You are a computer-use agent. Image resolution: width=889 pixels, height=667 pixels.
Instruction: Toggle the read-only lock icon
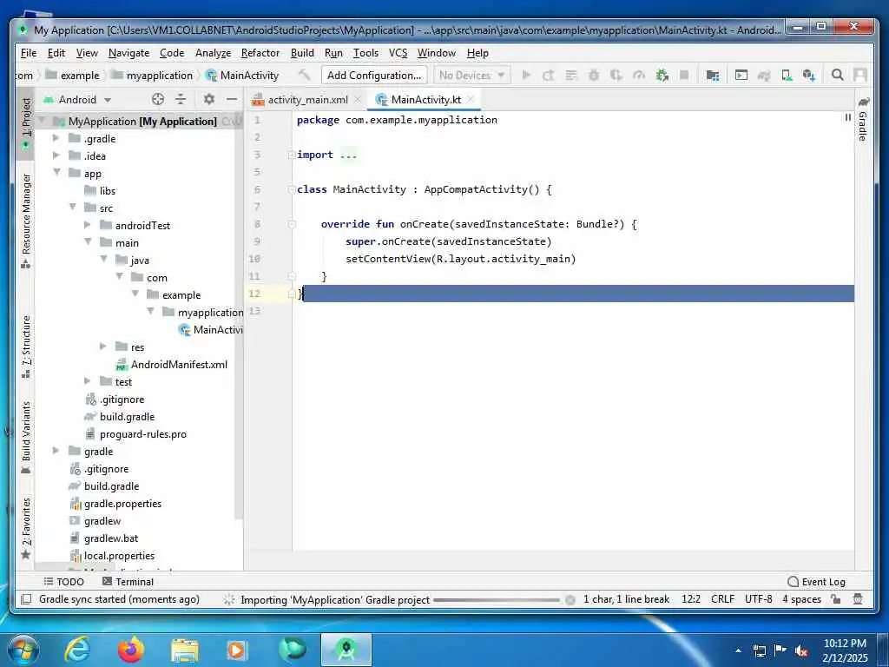(x=836, y=599)
